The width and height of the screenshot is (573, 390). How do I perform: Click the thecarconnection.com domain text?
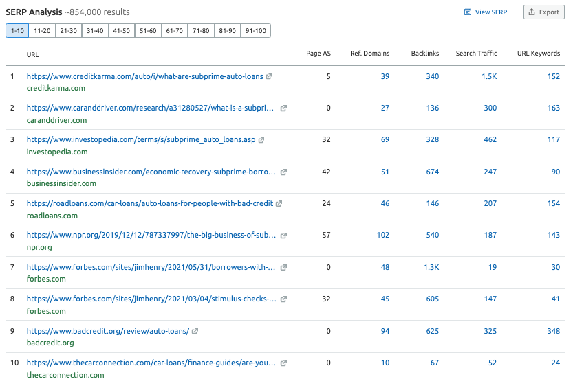(65, 375)
